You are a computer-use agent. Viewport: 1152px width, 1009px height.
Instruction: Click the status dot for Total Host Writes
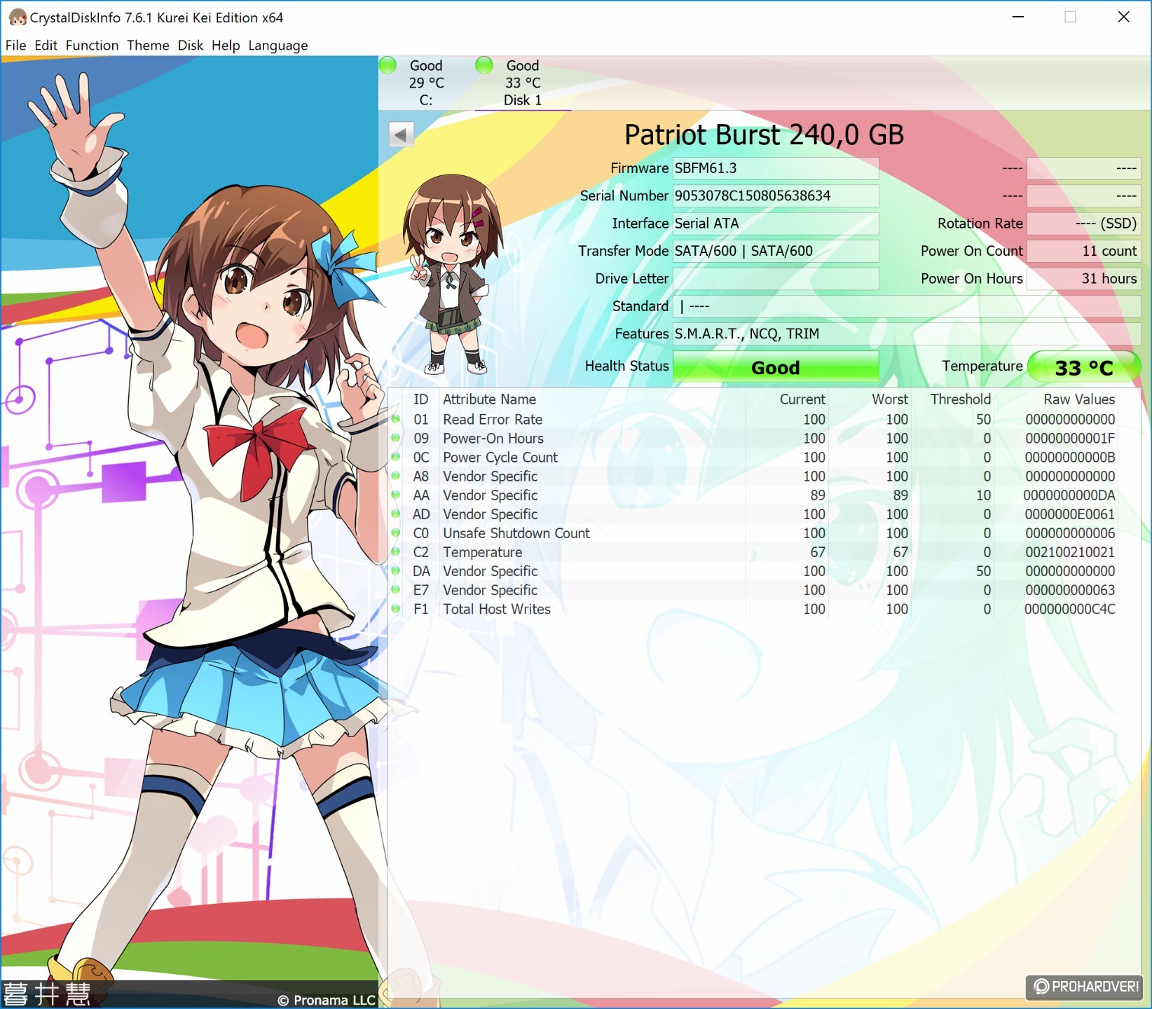(396, 608)
